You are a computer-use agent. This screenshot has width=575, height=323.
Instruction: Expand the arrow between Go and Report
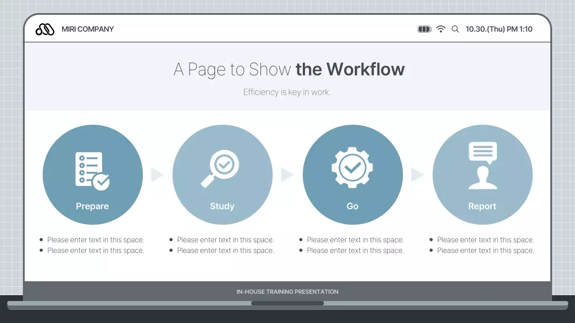(417, 175)
